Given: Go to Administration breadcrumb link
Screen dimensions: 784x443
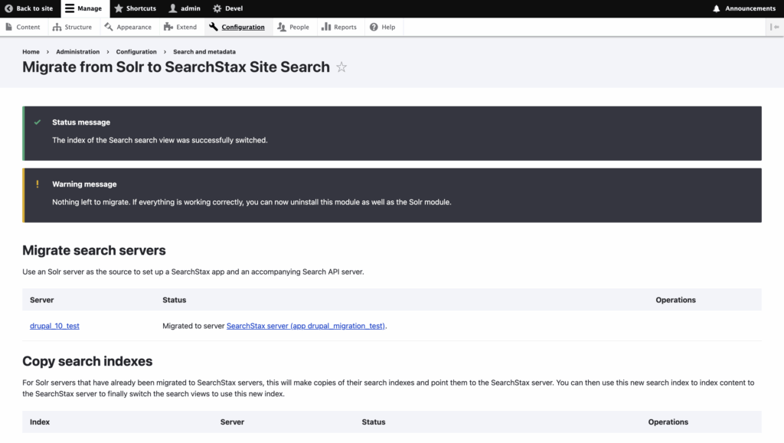Looking at the screenshot, I should [77, 51].
